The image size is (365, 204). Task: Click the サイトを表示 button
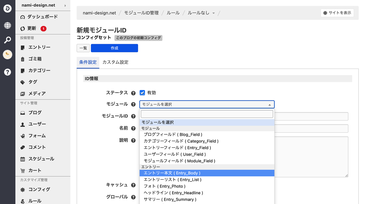(x=337, y=13)
